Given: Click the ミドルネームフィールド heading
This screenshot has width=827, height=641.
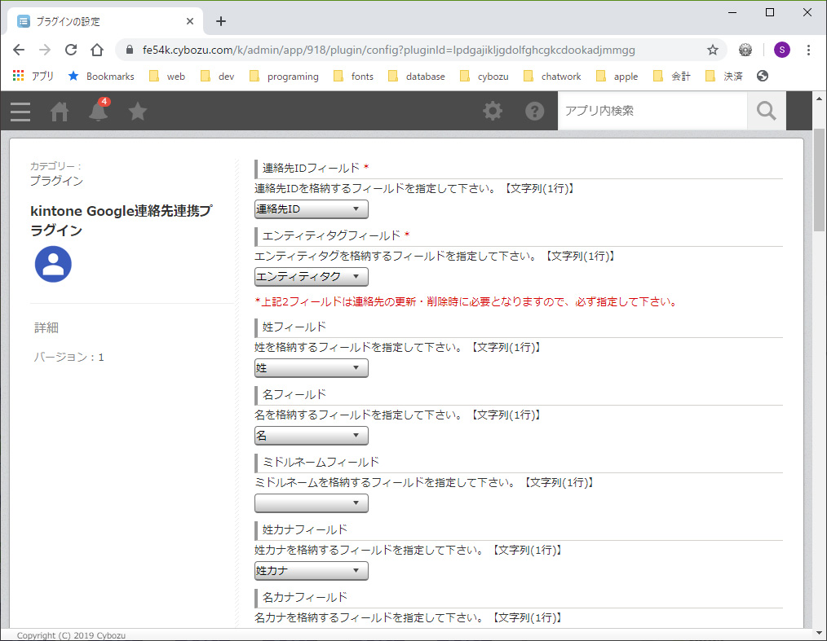Looking at the screenshot, I should click(x=321, y=462).
